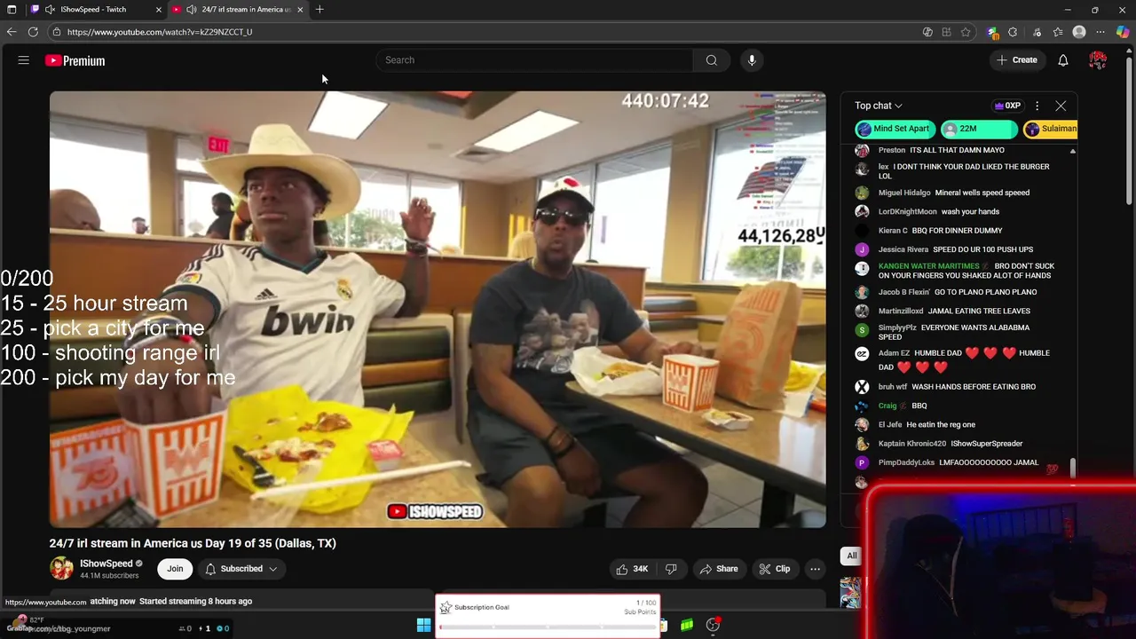This screenshot has height=639, width=1136.
Task: Start voice search with microphone icon
Action: (x=752, y=60)
